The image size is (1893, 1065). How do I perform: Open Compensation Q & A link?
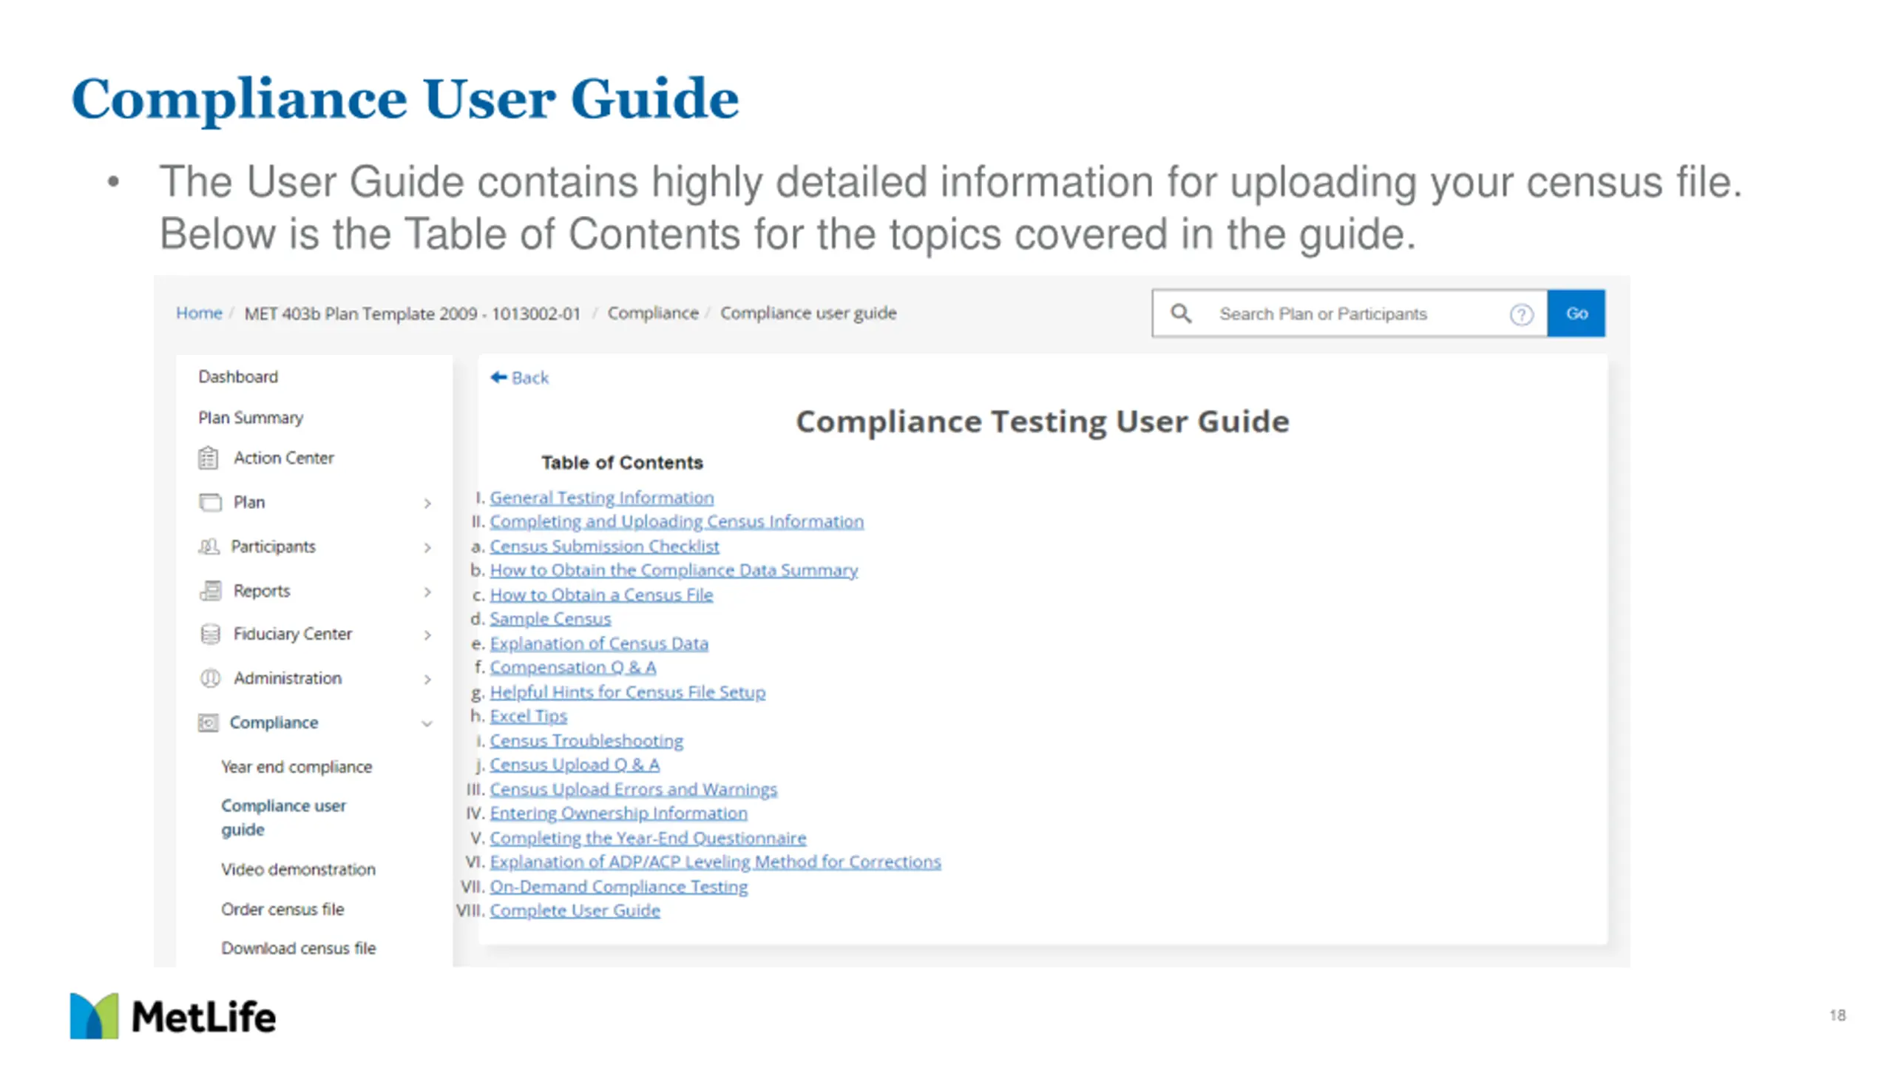[573, 667]
